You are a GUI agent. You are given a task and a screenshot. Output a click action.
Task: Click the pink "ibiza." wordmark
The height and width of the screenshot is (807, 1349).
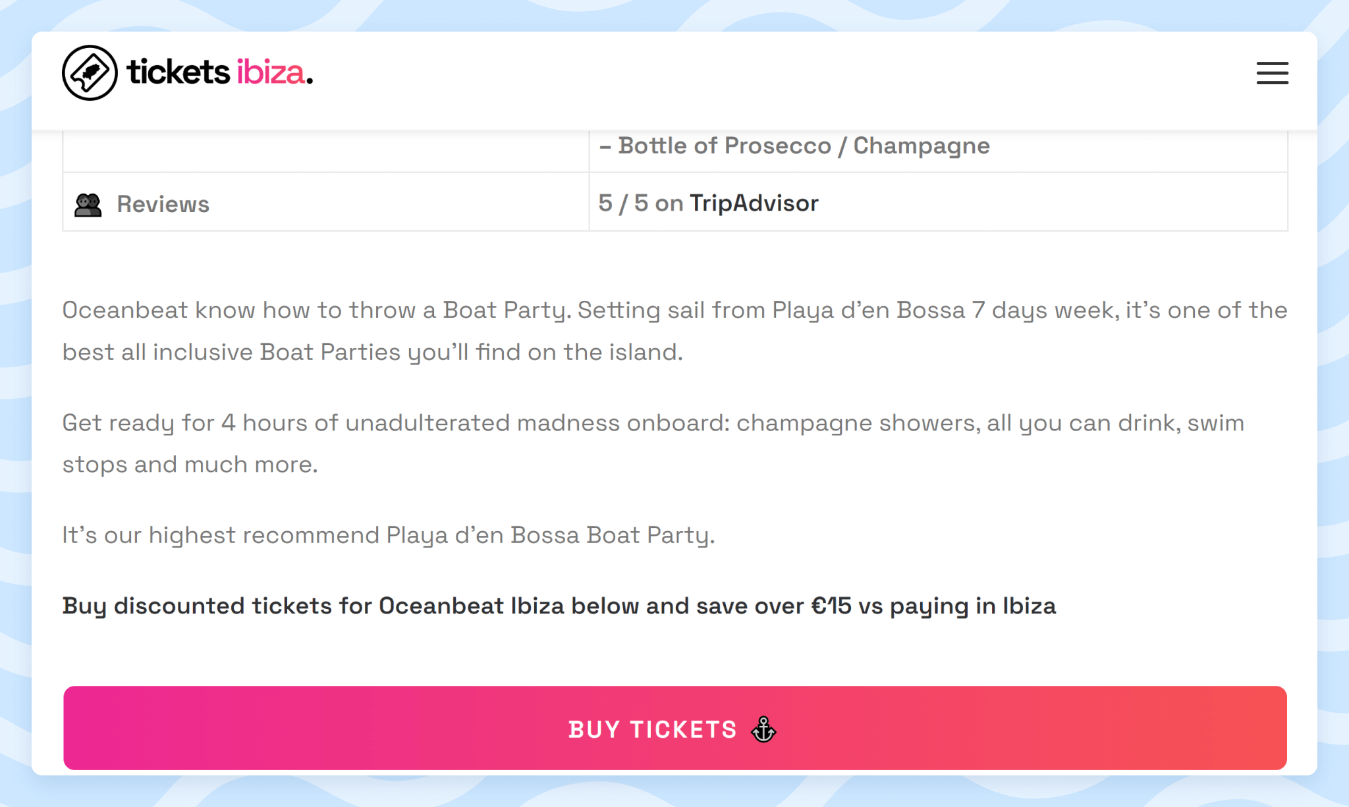275,72
